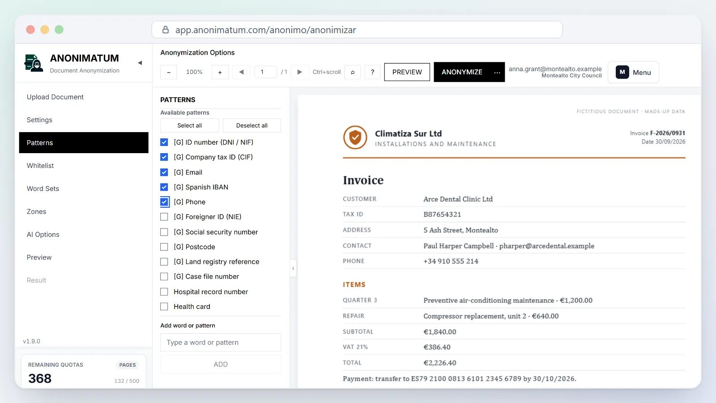This screenshot has height=403, width=716.
Task: Collapse the sidebar with the triangle arrow
Action: [x=140, y=63]
